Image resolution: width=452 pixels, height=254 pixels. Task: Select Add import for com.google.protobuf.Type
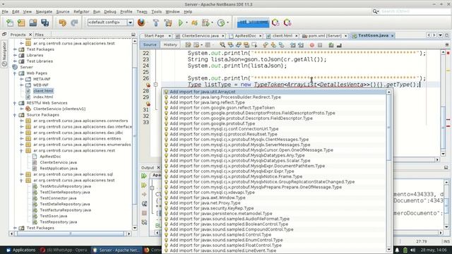[275, 123]
